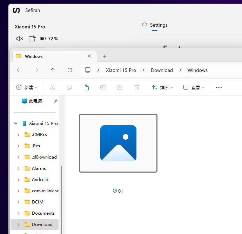Click the Windows breadcrumb segment
Image resolution: width=242 pixels, height=234 pixels.
coord(197,70)
